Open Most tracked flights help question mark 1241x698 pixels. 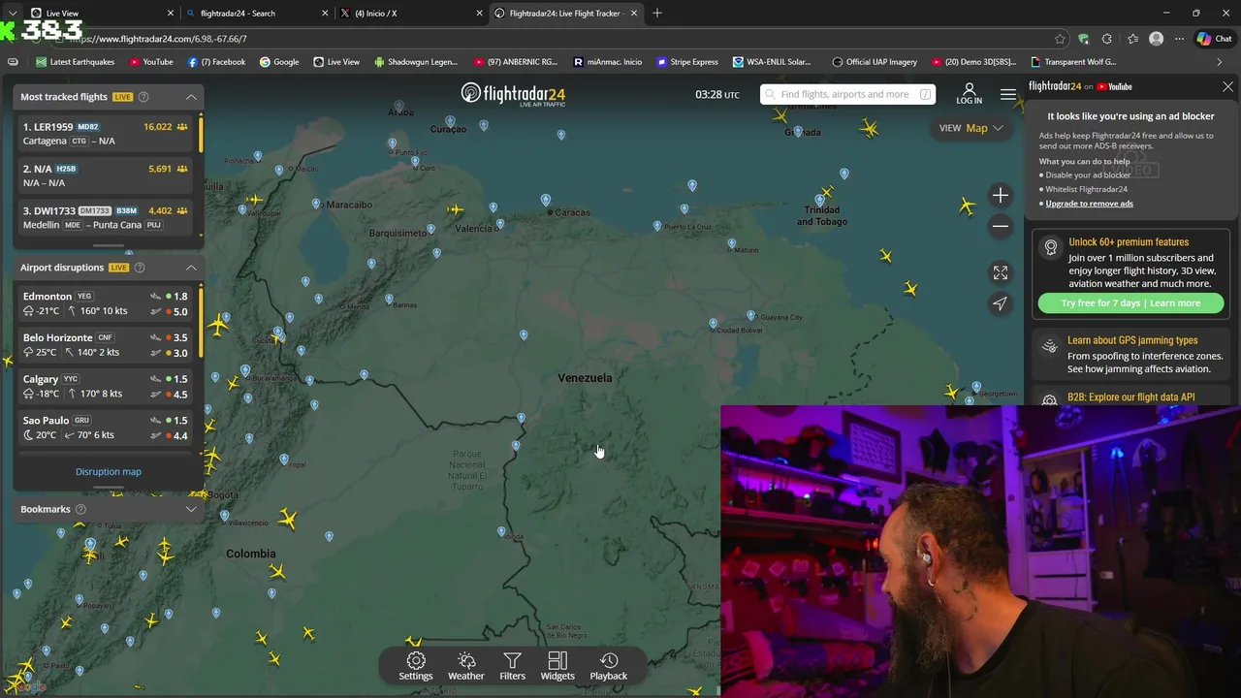coord(143,97)
